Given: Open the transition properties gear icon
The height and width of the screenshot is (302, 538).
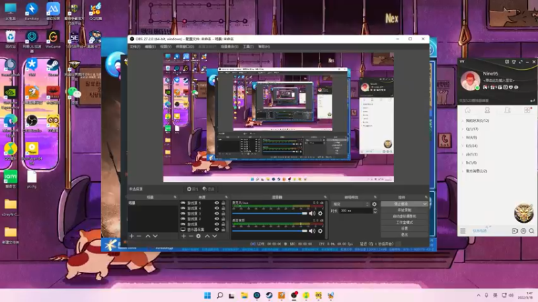Looking at the screenshot, I should click(375, 204).
